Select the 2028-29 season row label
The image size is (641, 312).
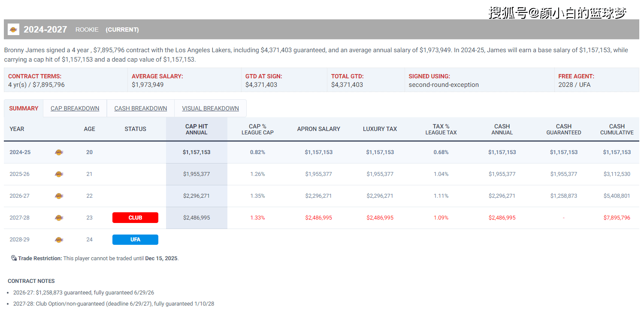[x=19, y=240]
